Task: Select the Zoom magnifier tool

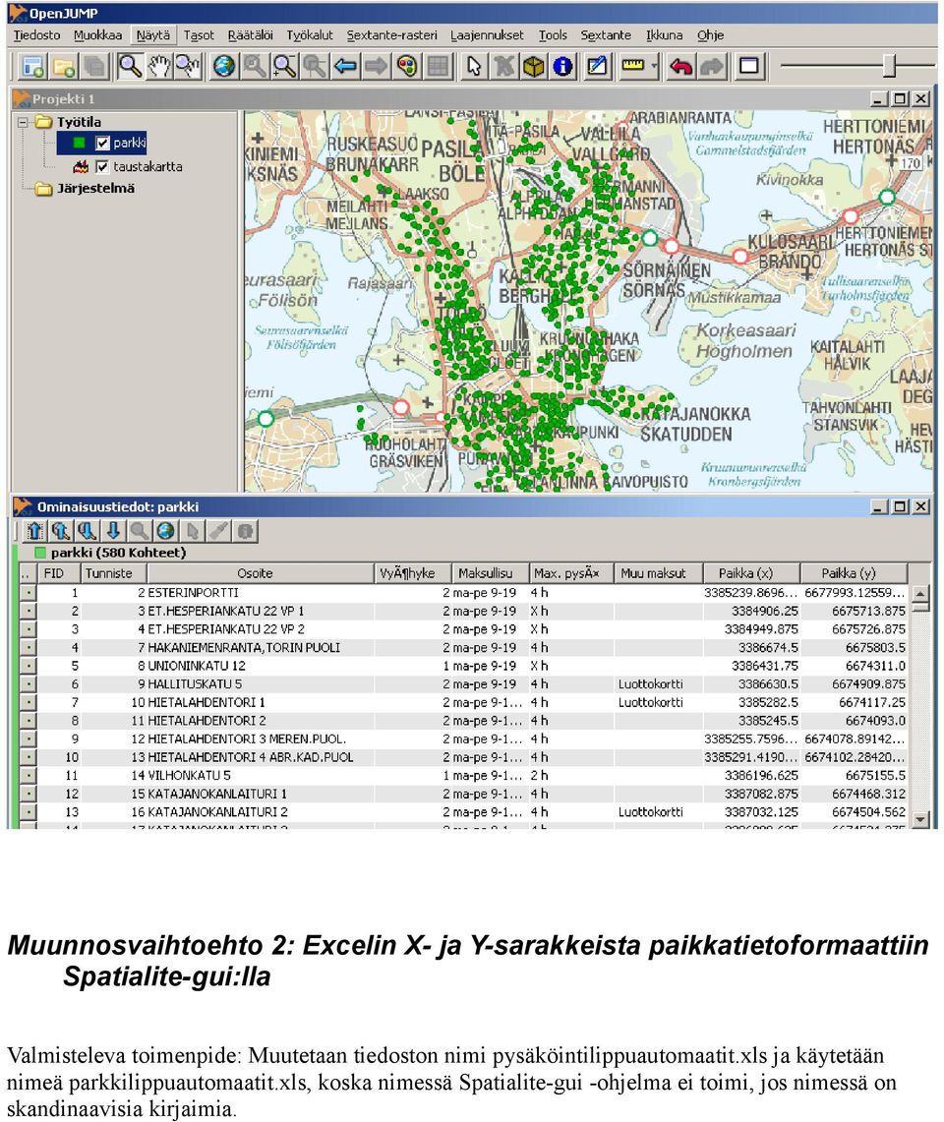Action: [130, 67]
